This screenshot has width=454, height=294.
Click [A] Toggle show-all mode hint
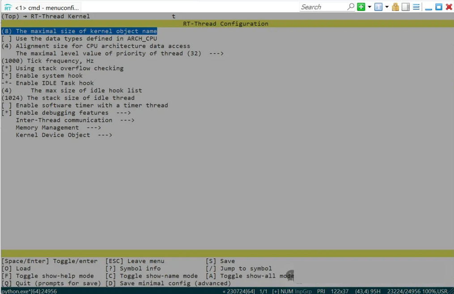point(250,276)
